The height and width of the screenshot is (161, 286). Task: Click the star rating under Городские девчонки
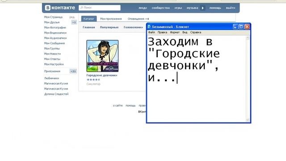(93, 80)
